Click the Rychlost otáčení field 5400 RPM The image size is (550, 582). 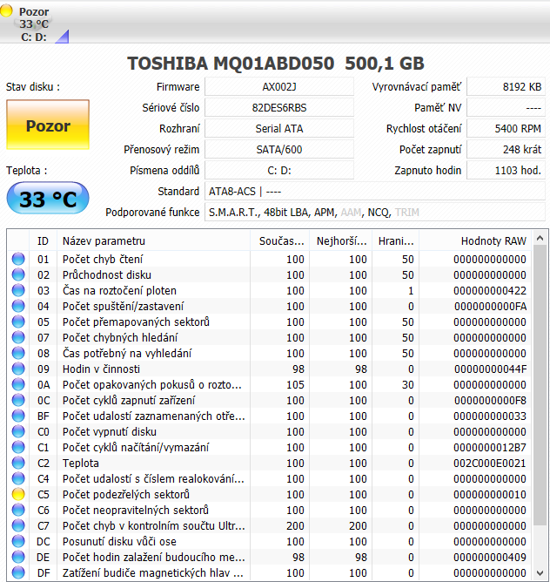pyautogui.click(x=506, y=128)
